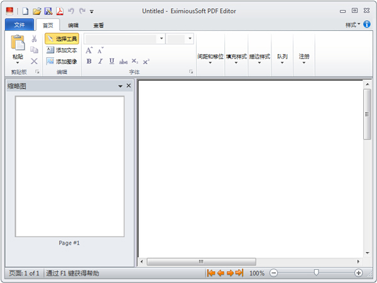Click the Undo arrow icon
This screenshot has width=377, height=283.
click(x=71, y=11)
